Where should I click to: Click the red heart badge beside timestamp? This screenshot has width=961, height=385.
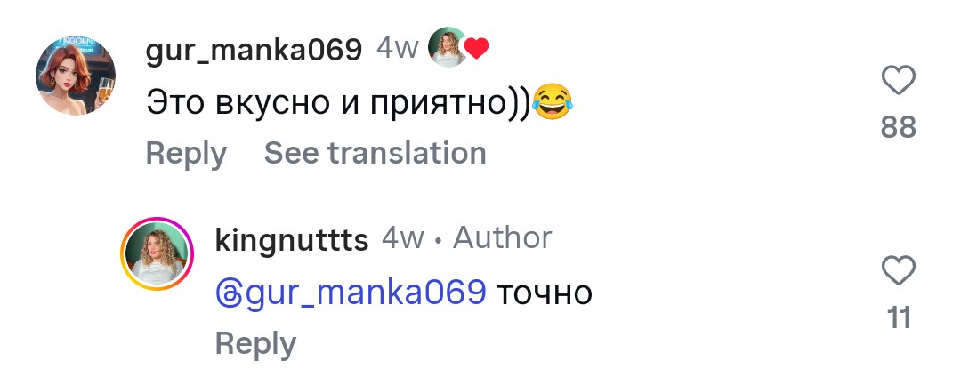click(x=478, y=50)
